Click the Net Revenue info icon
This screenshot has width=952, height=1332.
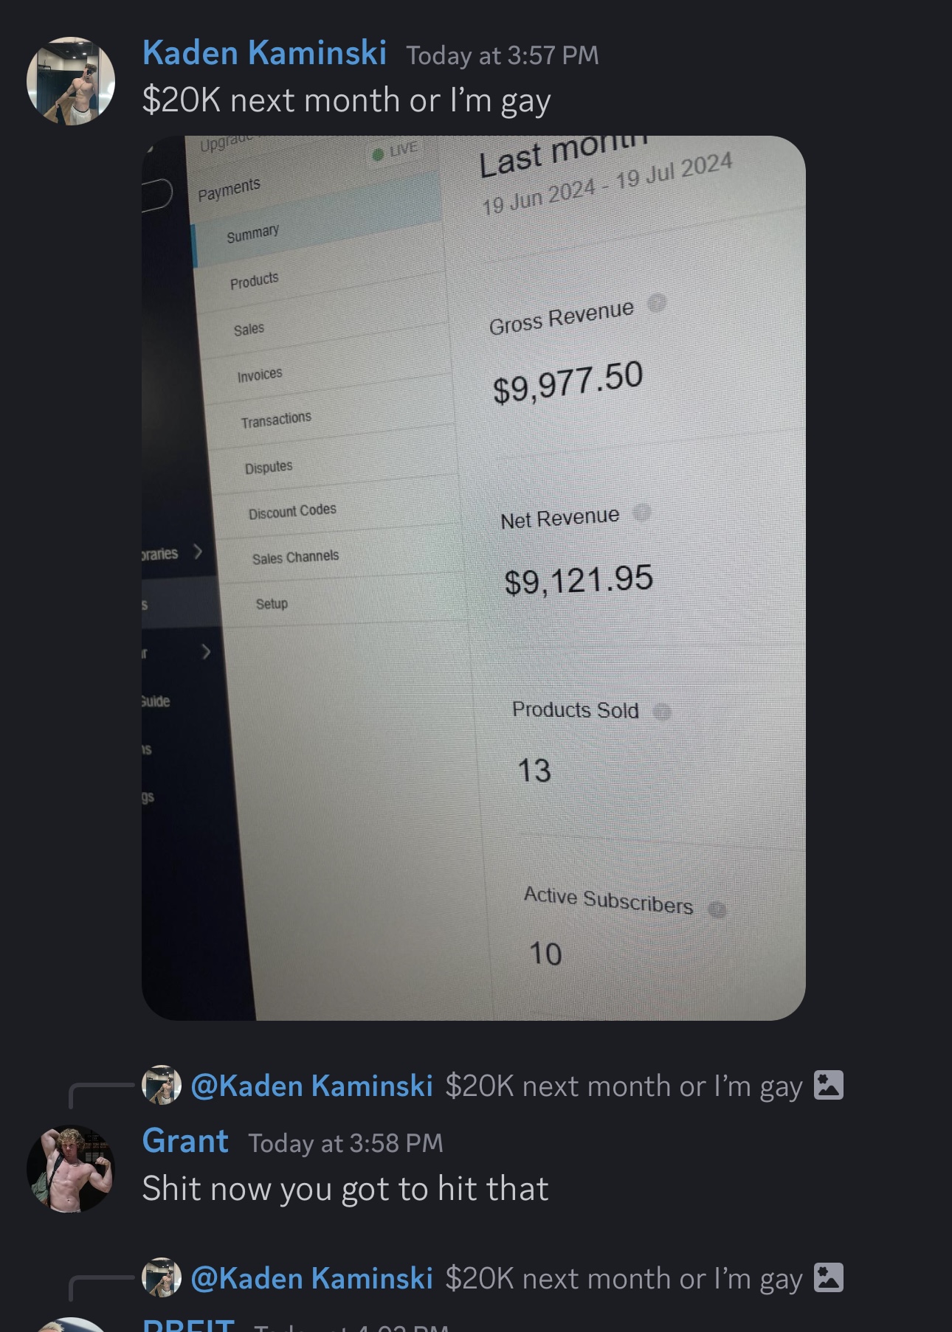click(642, 512)
